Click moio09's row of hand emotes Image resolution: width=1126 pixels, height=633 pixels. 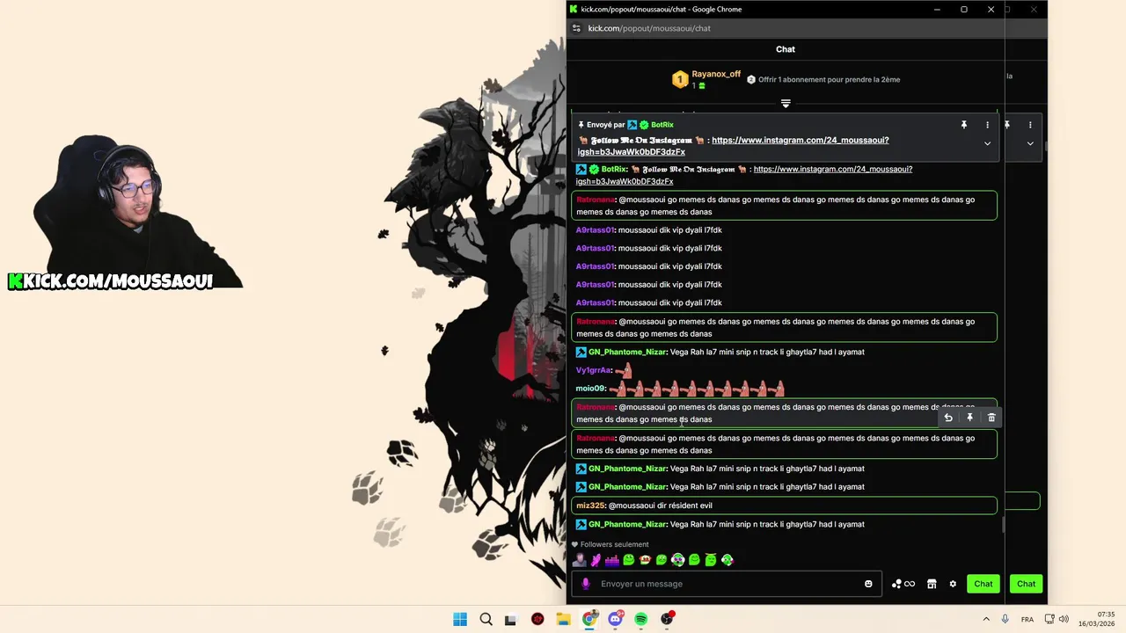point(697,388)
